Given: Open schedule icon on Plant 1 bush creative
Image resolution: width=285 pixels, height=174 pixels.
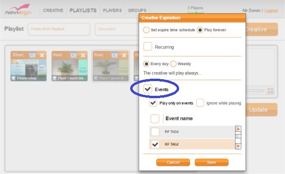Looking at the screenshot, I should [74, 55].
